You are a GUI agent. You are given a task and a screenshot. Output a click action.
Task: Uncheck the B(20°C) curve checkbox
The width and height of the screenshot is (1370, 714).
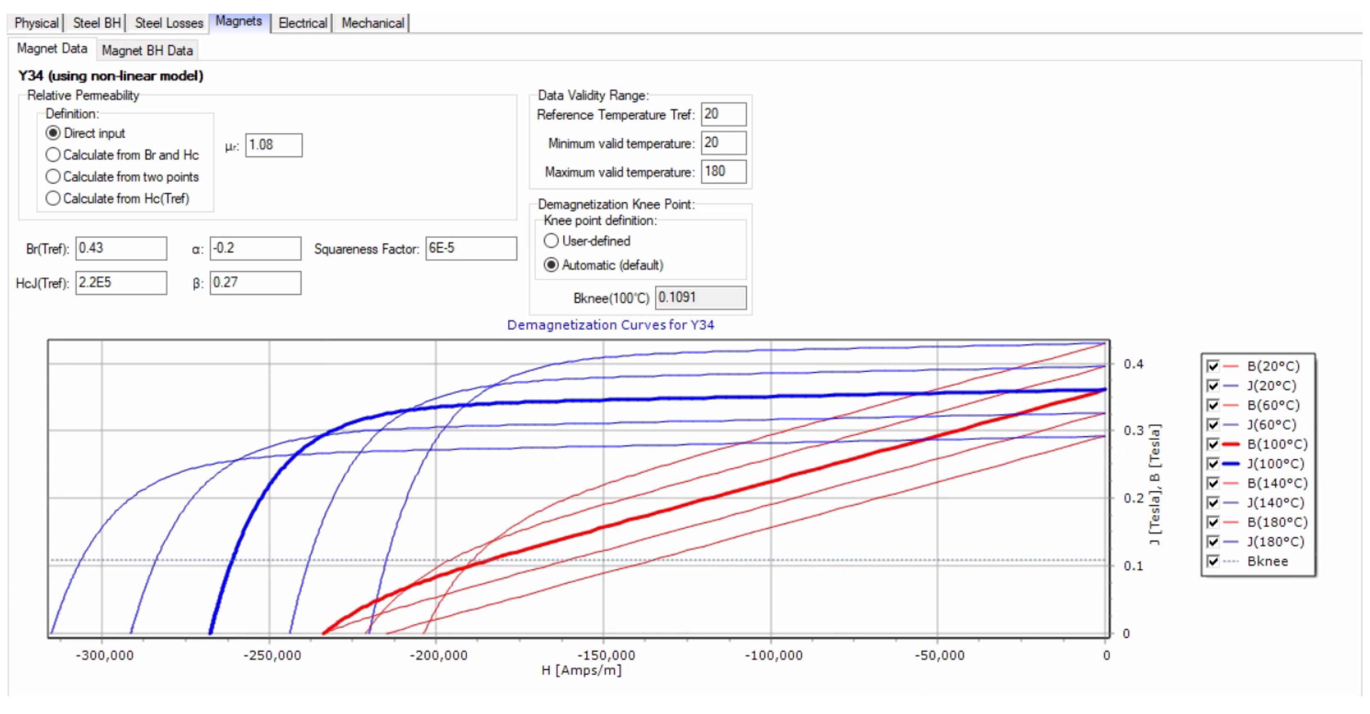[x=1213, y=366]
